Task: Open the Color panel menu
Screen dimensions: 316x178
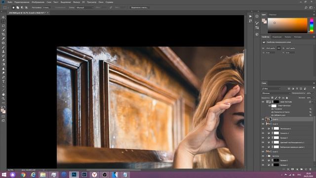Action: point(314,14)
